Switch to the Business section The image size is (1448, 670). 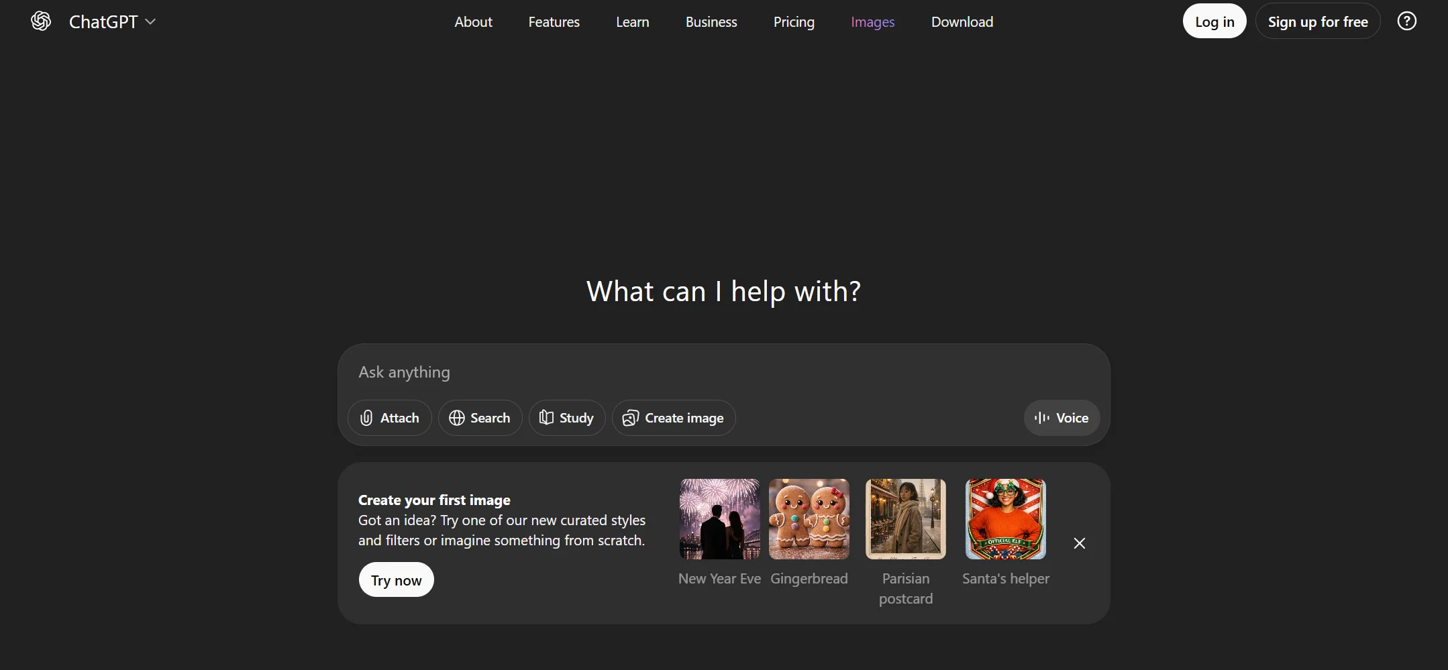tap(711, 21)
